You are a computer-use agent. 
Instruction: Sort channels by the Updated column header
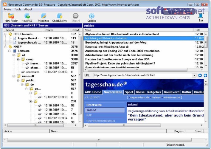click(55, 30)
